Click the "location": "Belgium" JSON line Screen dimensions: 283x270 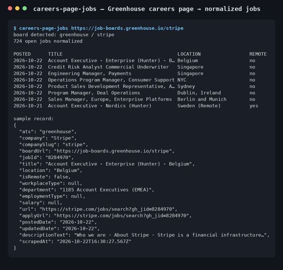(51, 171)
